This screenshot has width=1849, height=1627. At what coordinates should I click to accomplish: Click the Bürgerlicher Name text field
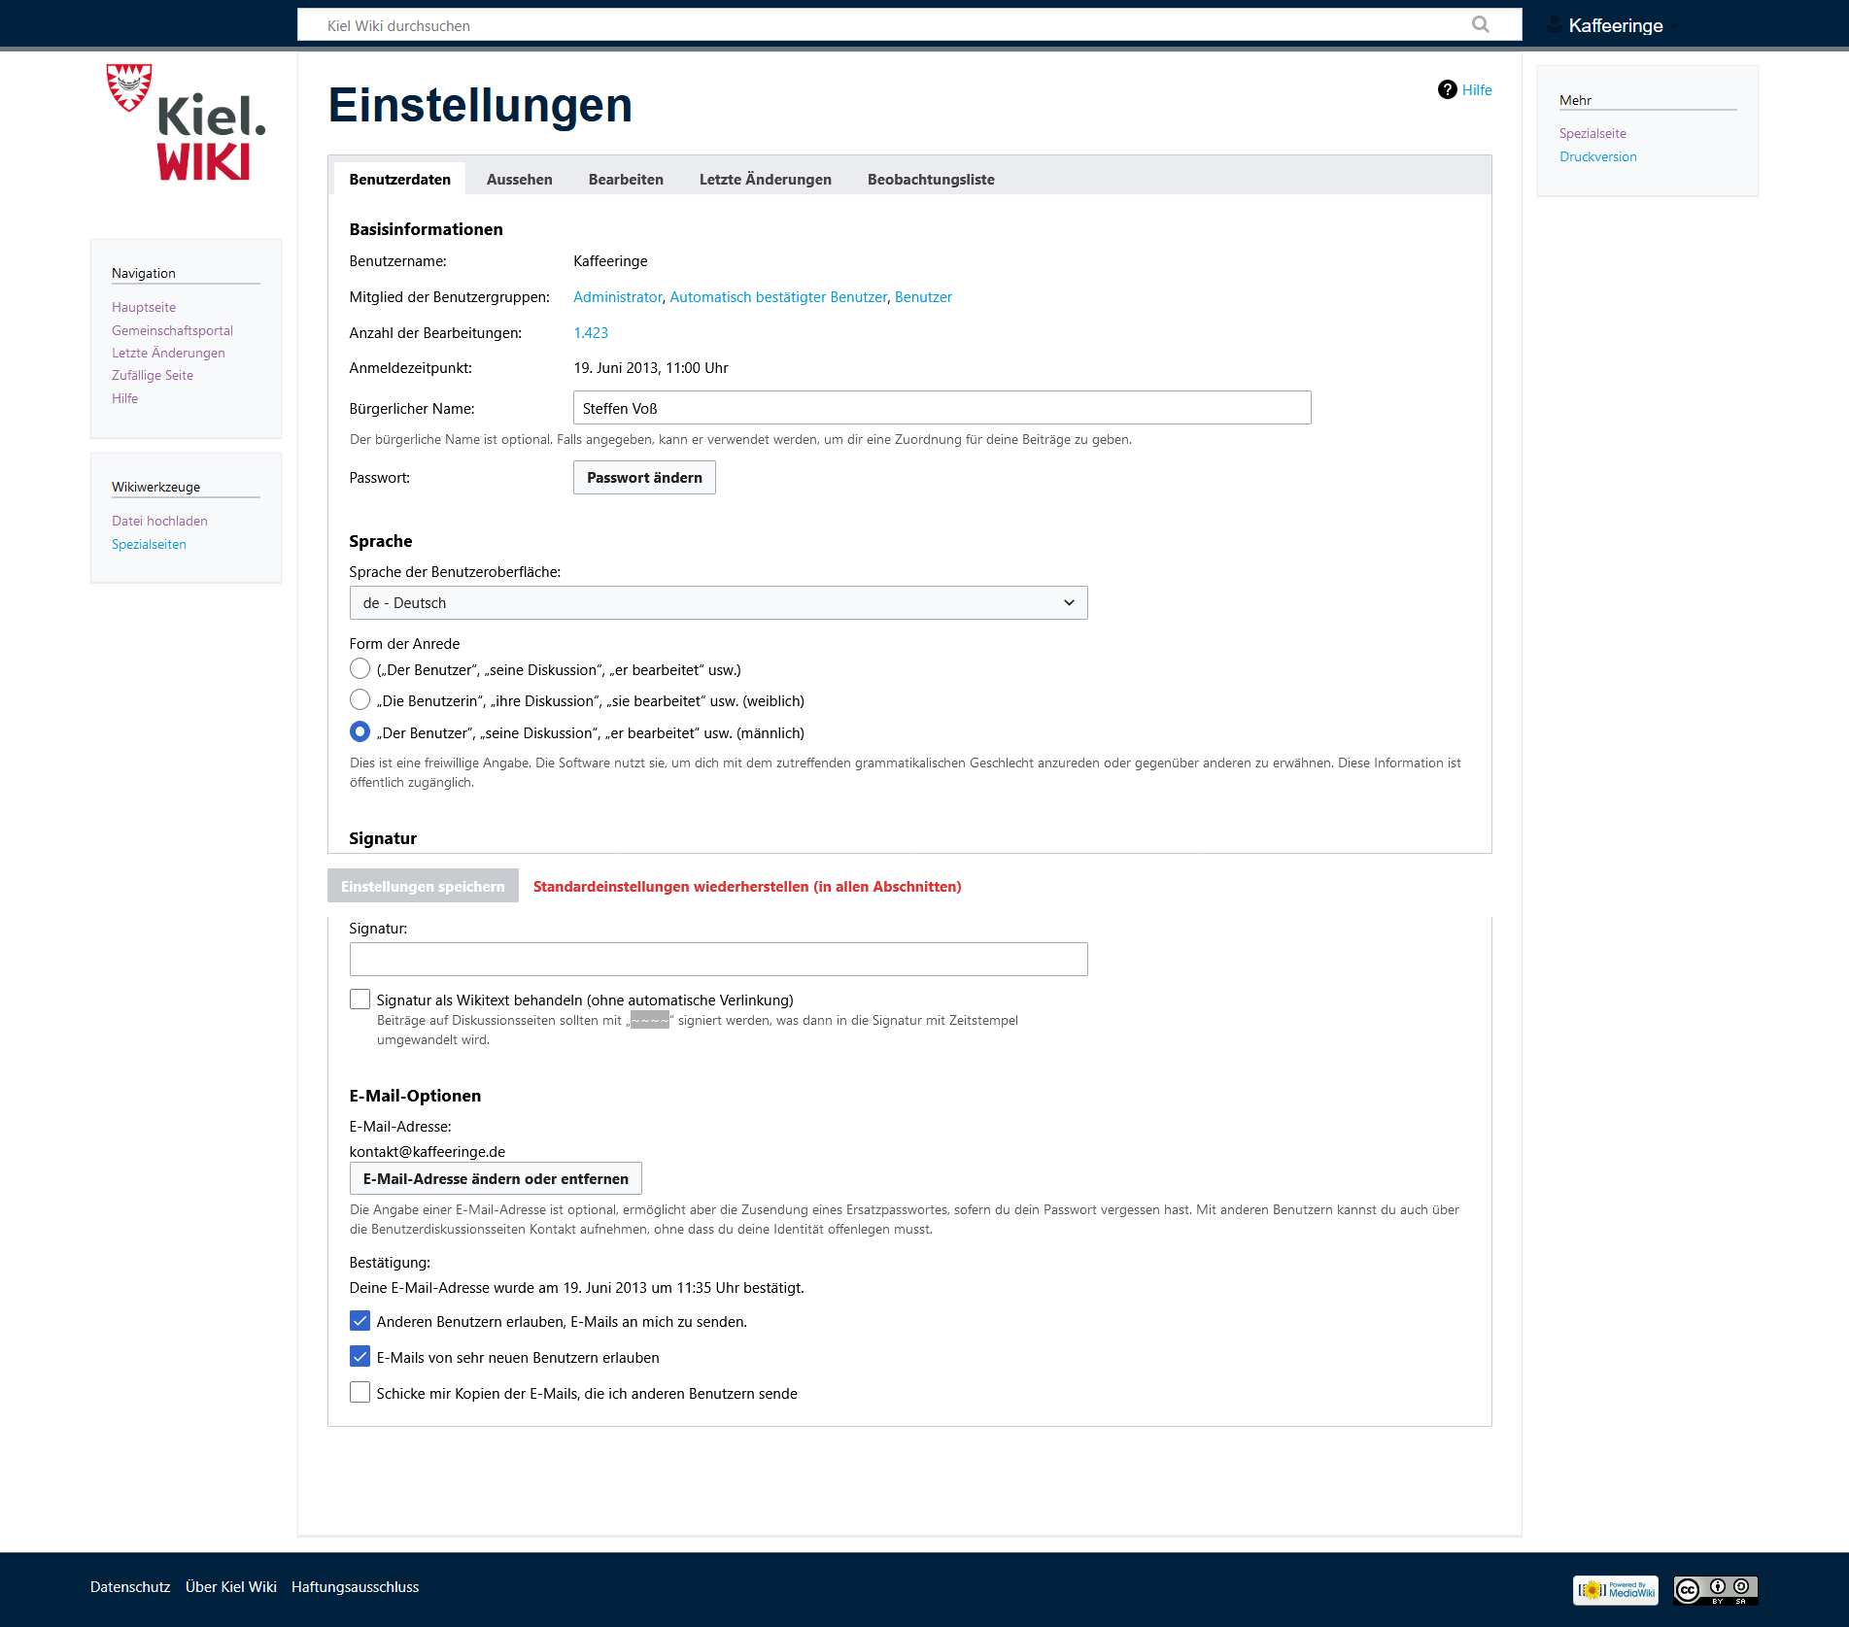point(942,408)
